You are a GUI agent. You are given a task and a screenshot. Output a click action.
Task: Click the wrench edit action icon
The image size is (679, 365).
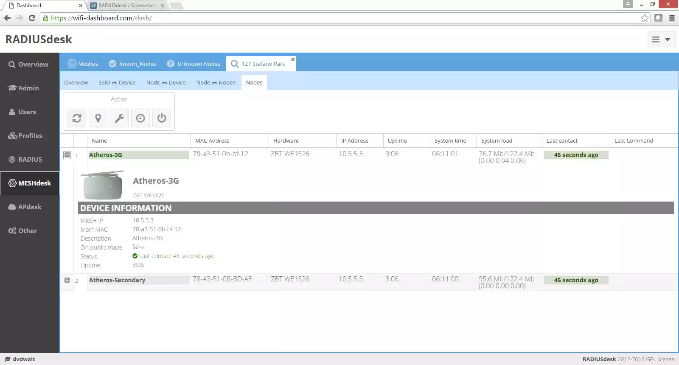click(x=119, y=118)
